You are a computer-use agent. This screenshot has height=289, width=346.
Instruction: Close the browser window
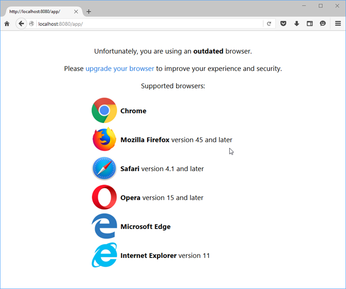[337, 6]
